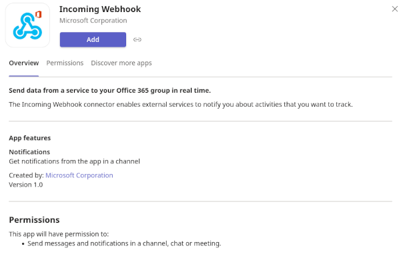The image size is (401, 256).
Task: Click the 'Send messages and notifications' bullet
Action: click(x=124, y=243)
